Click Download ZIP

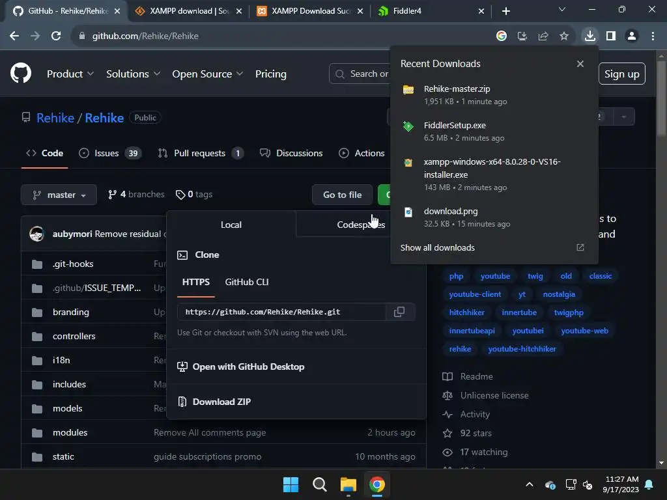click(x=214, y=401)
